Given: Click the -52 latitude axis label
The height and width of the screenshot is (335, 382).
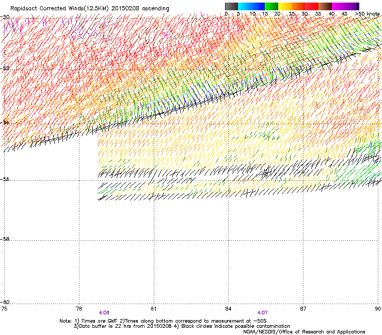Looking at the screenshot, I should (x=5, y=69).
